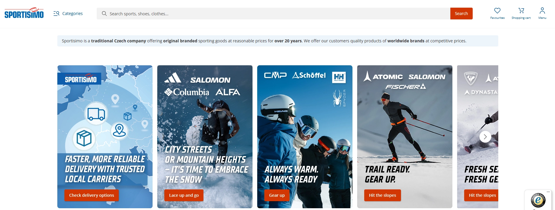555x210 pixels.
Task: Click Hit the slopes on Trail Ready banner
Action: click(382, 195)
